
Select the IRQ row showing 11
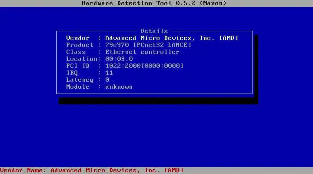[x=154, y=73]
